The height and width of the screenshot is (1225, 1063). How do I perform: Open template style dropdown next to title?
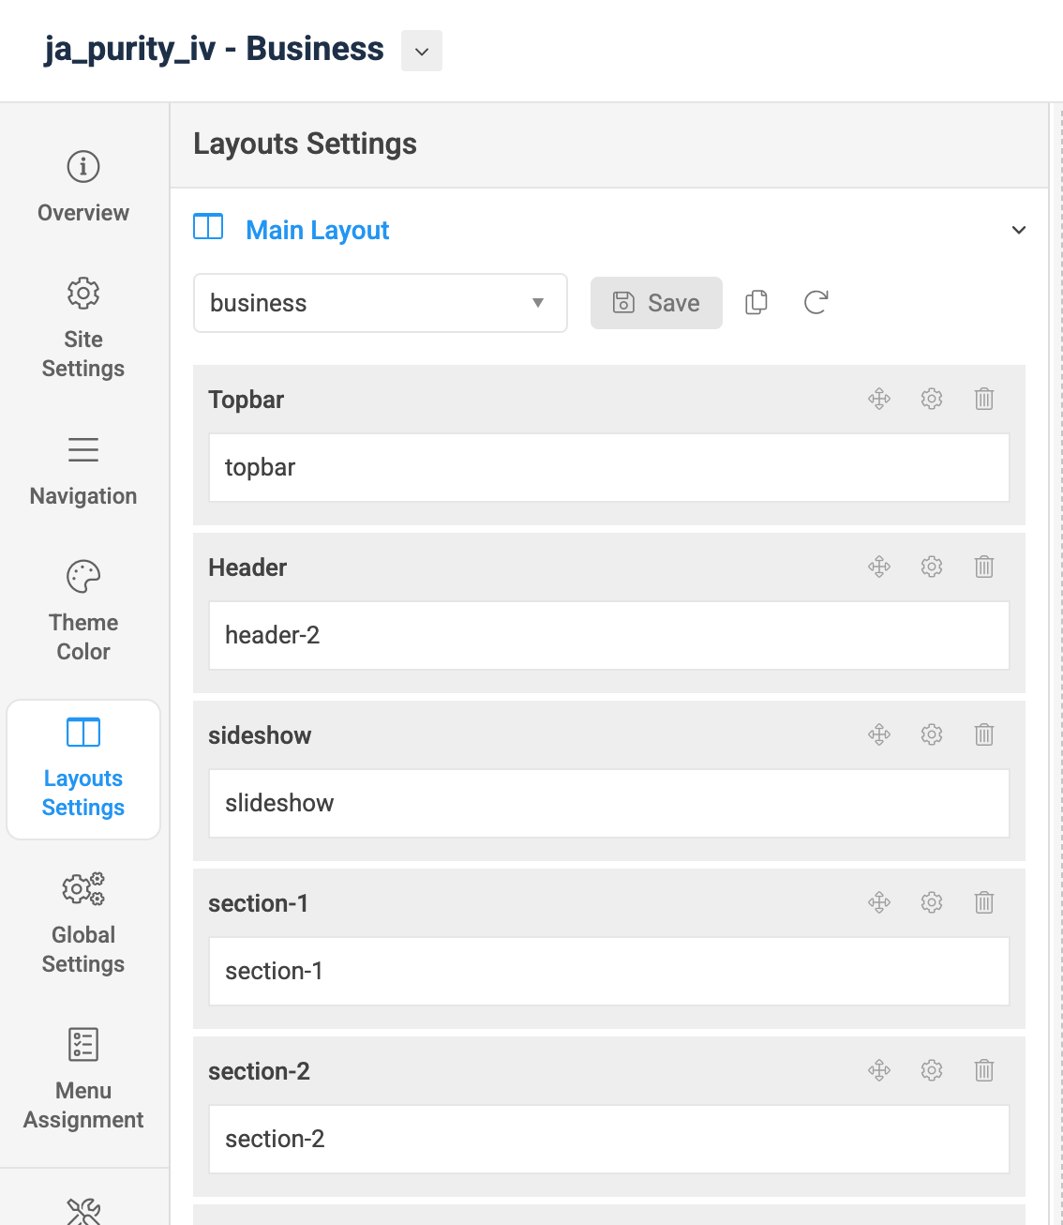(422, 51)
